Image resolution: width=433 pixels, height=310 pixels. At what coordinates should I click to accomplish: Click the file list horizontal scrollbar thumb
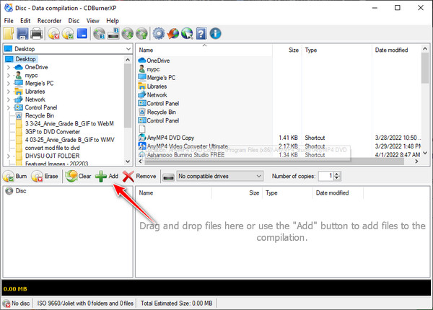(274, 161)
